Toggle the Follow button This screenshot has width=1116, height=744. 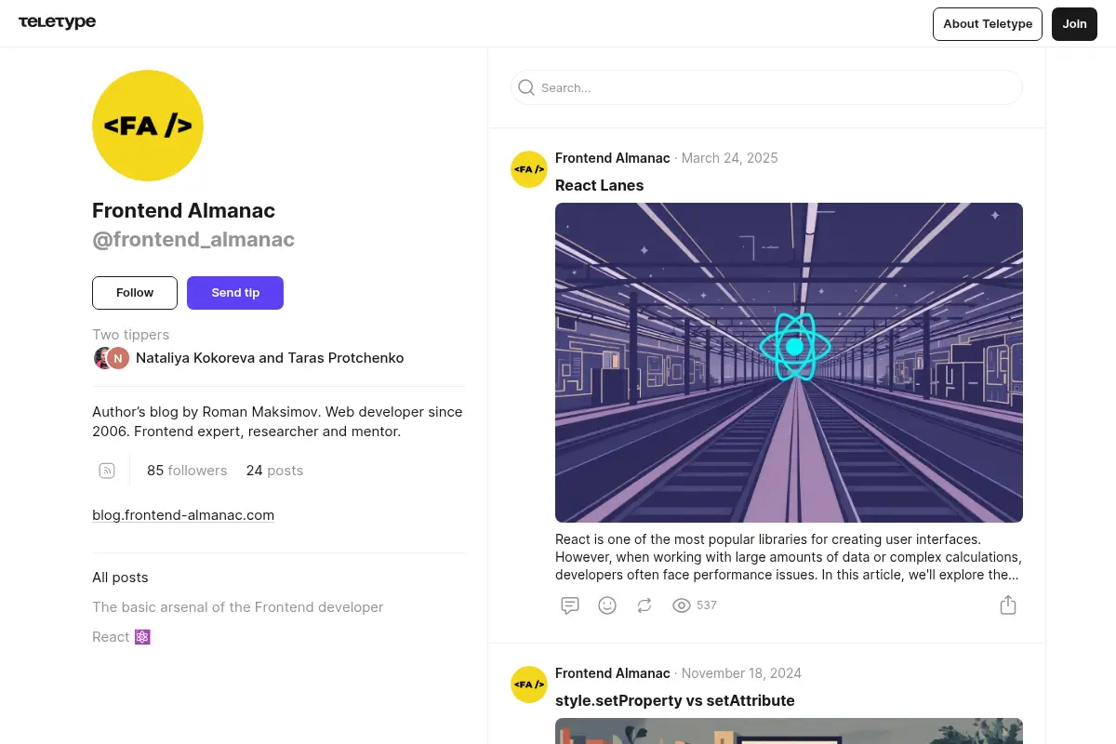pos(135,293)
